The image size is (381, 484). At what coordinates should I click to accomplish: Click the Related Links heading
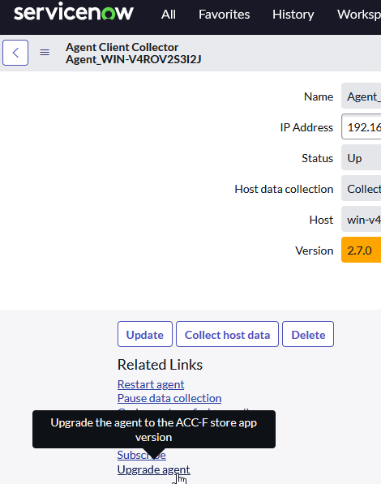tap(160, 365)
